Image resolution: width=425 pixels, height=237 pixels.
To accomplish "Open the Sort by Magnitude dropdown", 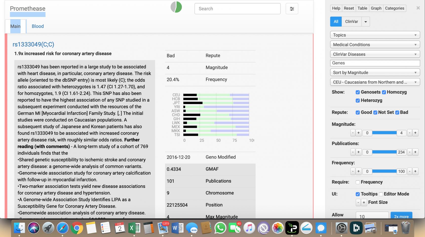I will 375,72.
